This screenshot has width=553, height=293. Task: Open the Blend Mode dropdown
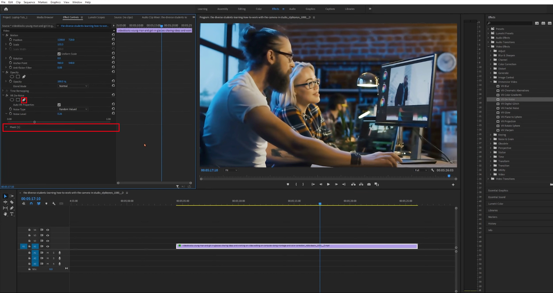pyautogui.click(x=73, y=86)
